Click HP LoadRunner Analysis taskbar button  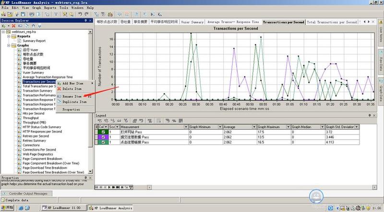click(110, 208)
